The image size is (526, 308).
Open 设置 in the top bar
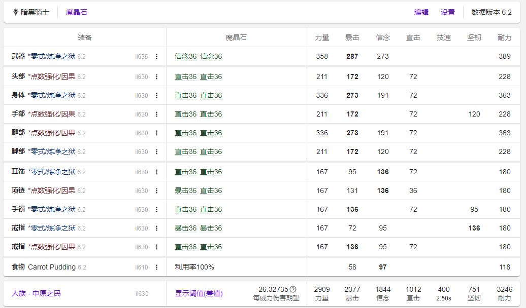[448, 12]
